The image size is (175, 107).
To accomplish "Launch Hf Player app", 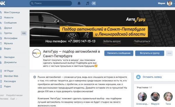I will point(9,71).
